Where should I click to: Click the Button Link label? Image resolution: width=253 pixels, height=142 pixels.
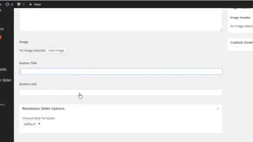tap(28, 84)
